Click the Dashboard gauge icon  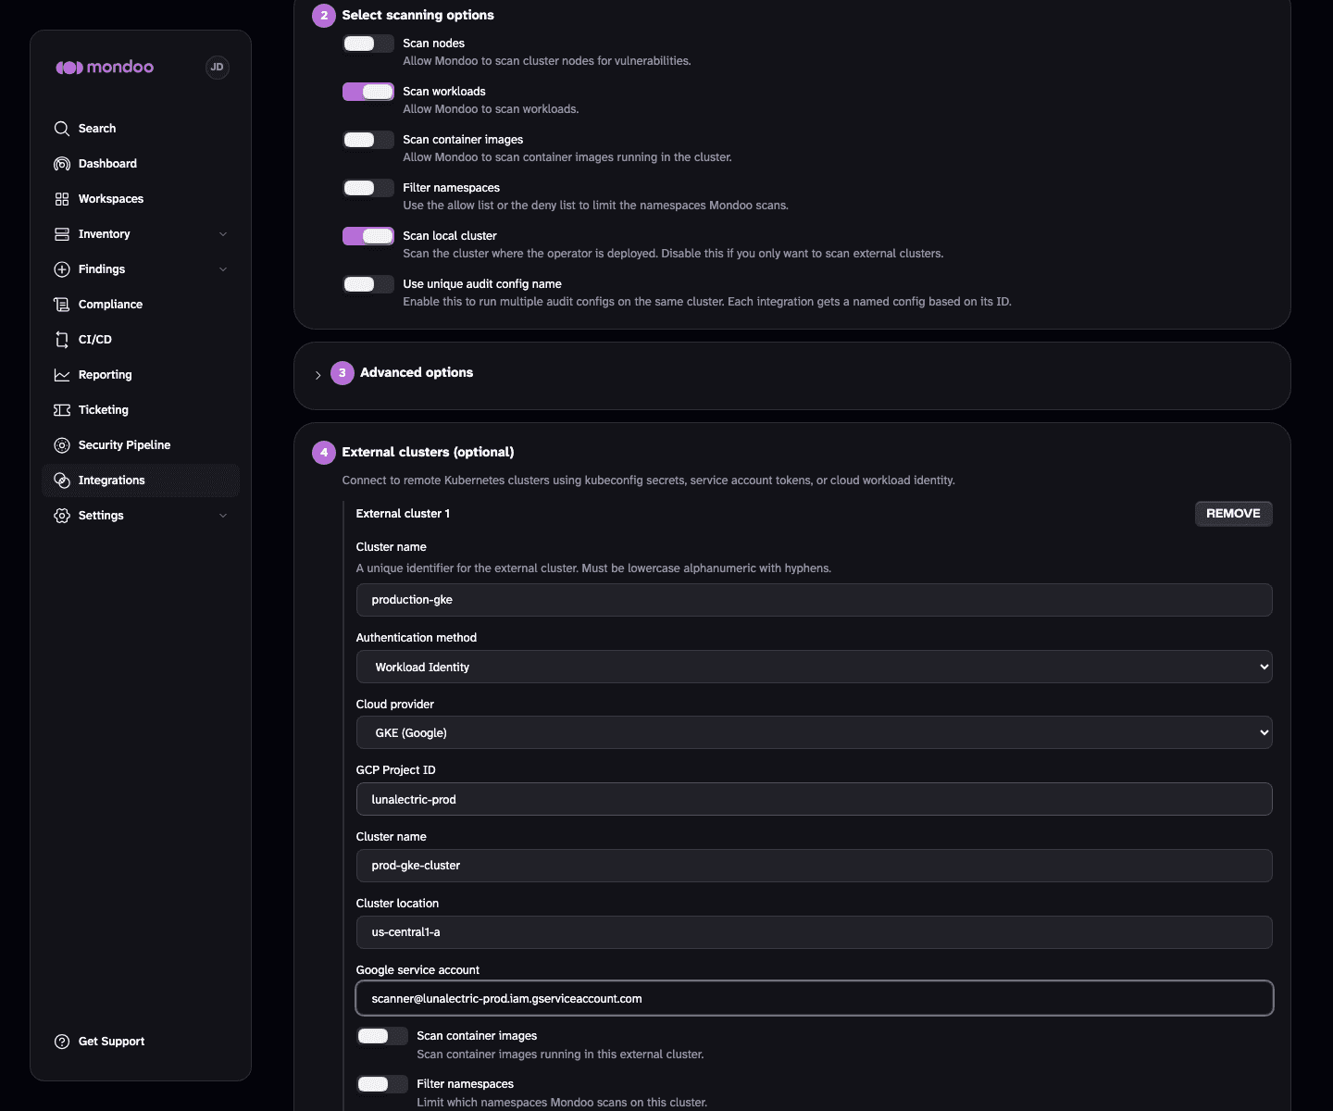click(62, 164)
